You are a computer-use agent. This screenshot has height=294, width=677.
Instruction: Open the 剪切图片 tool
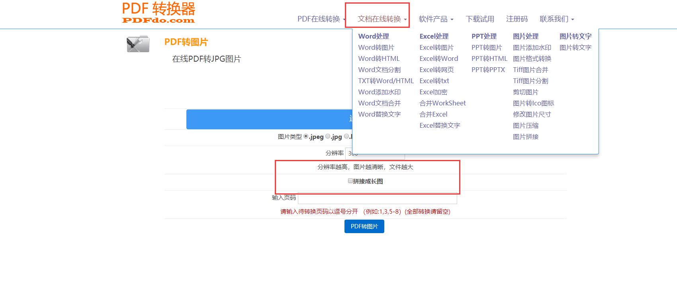pos(526,92)
